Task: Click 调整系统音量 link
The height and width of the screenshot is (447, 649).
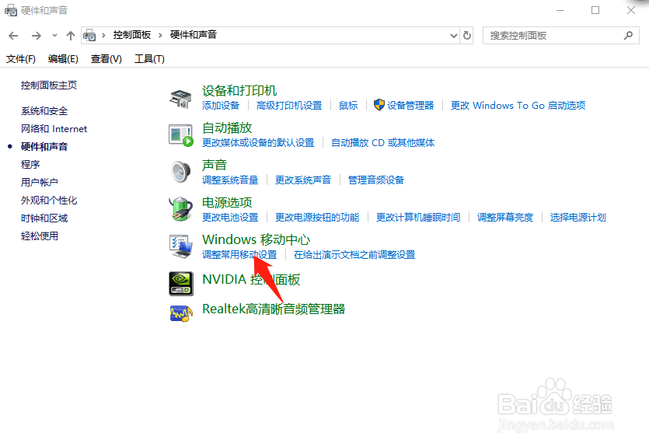Action: click(230, 180)
